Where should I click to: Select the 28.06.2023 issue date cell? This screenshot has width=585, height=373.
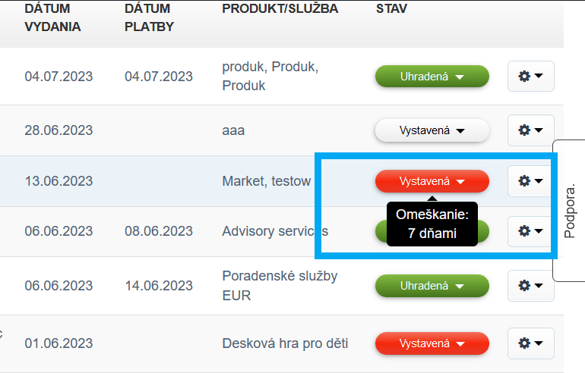pos(58,130)
